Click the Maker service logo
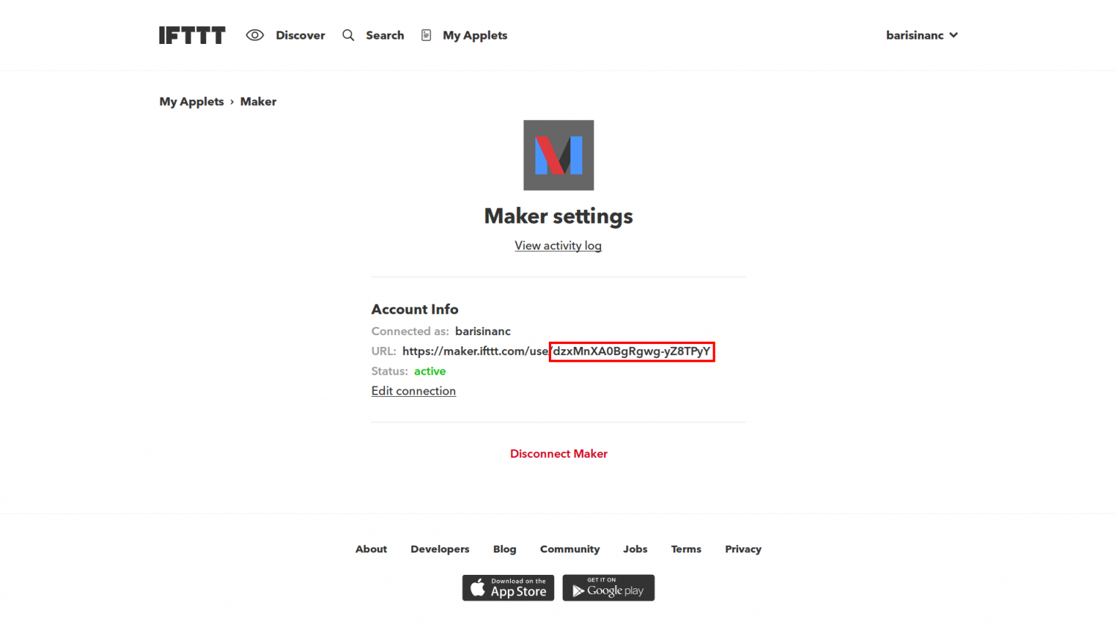Image resolution: width=1117 pixels, height=627 pixels. click(558, 155)
